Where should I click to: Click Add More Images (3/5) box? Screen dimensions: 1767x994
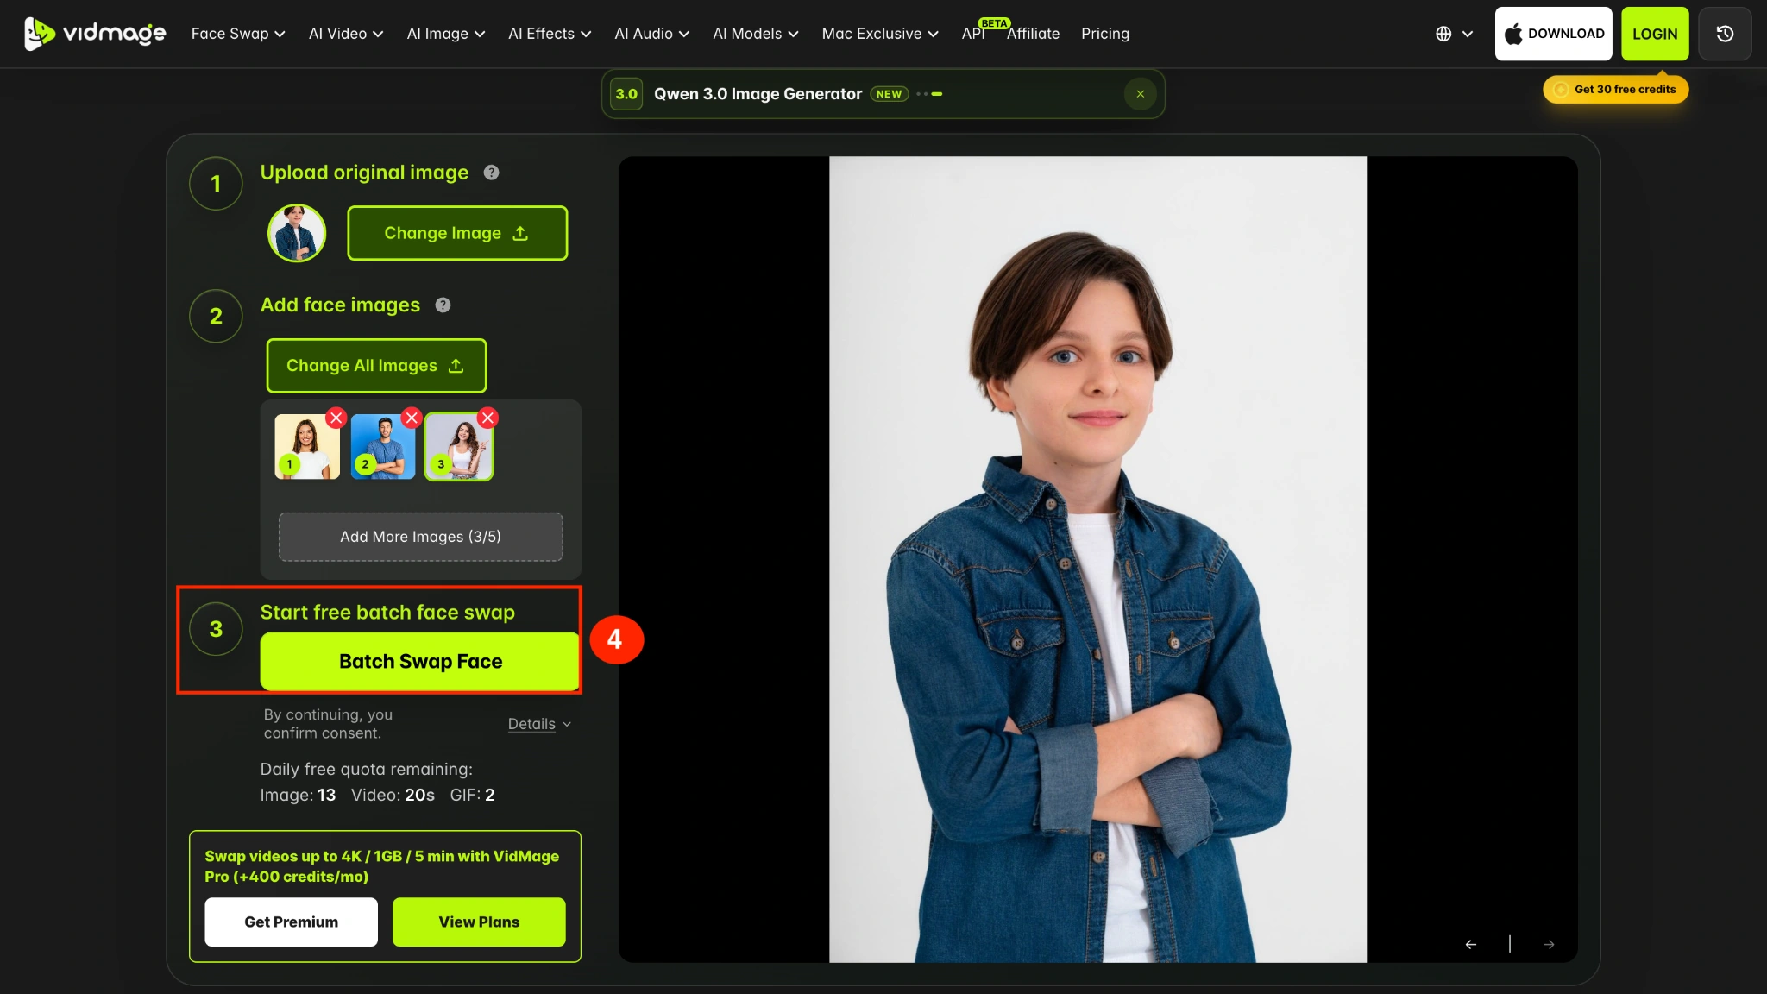coord(421,537)
